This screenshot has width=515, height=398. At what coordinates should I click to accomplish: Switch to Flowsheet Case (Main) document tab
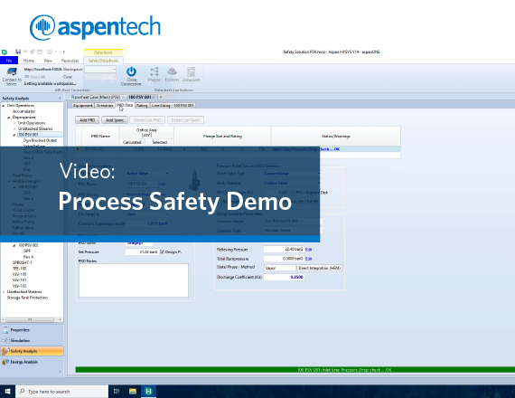click(x=96, y=98)
